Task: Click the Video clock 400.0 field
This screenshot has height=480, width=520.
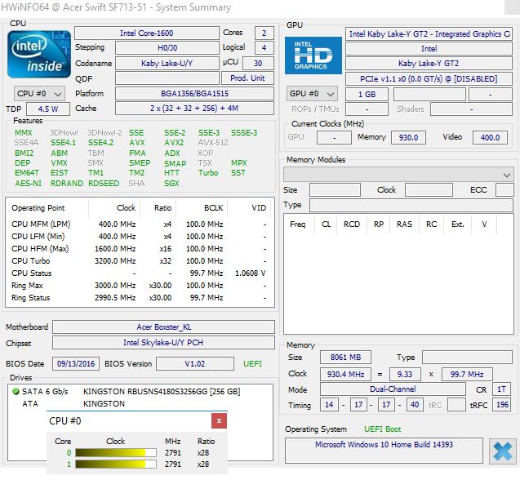Action: point(490,137)
